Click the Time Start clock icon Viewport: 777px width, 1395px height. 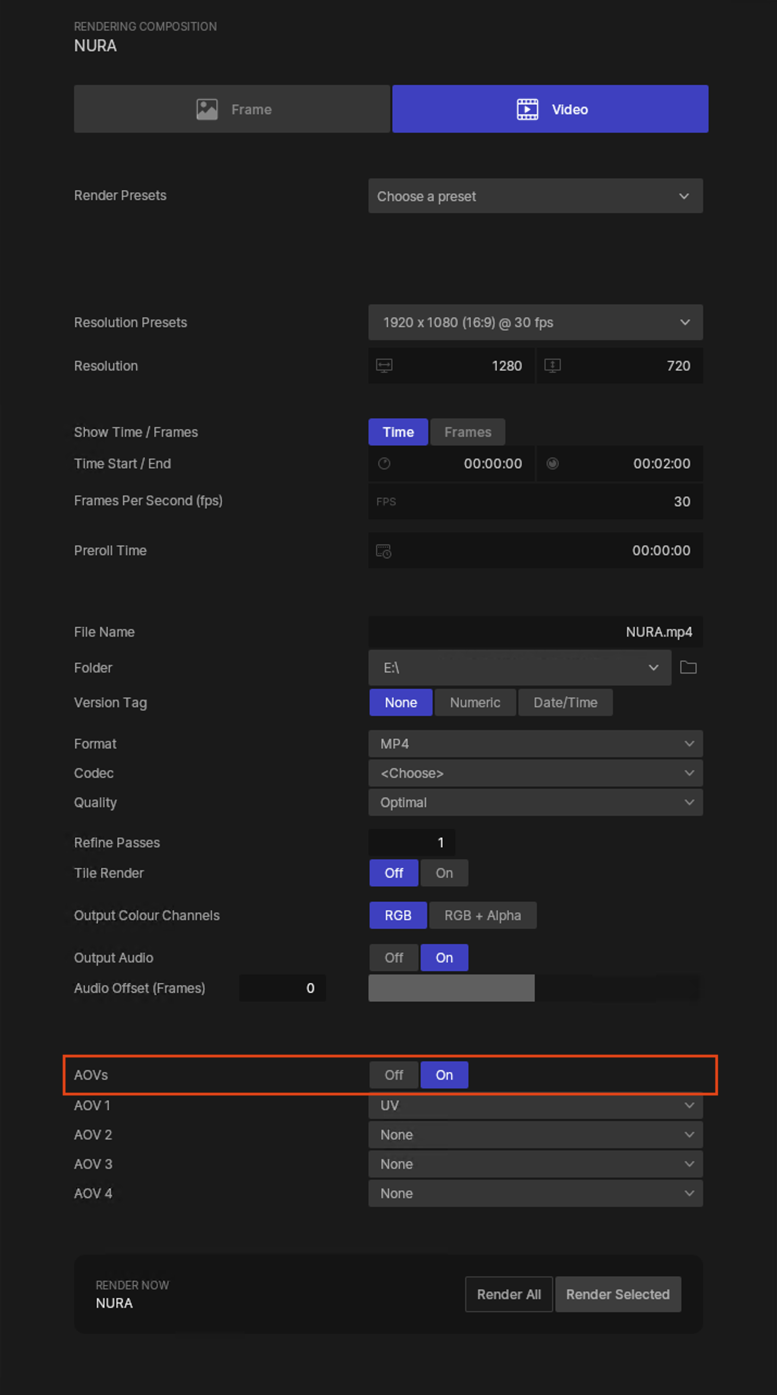pos(384,463)
